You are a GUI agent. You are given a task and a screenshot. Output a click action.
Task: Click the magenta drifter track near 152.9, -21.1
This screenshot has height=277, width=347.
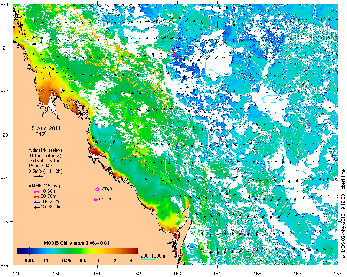click(173, 52)
